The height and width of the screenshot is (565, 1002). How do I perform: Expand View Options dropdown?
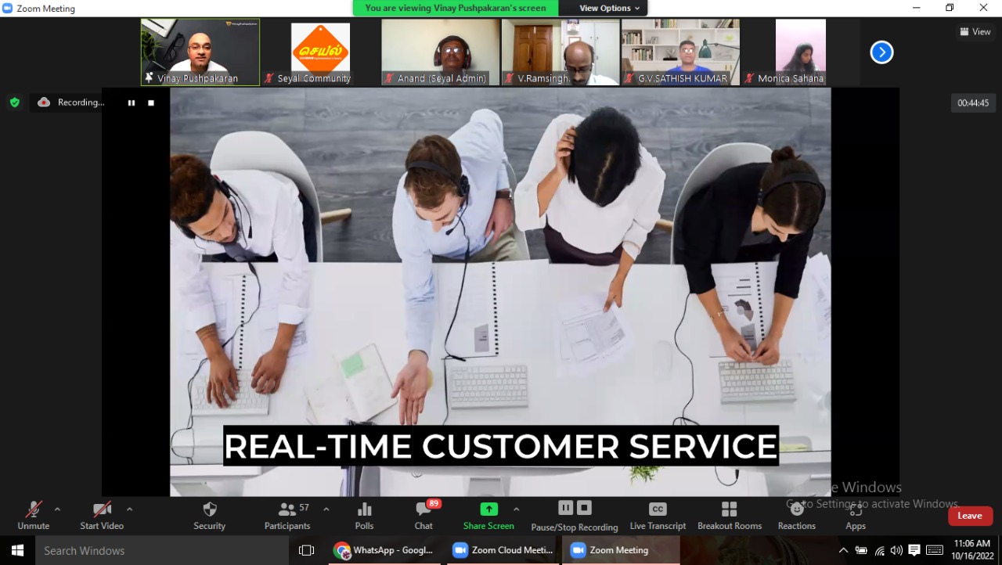609,8
